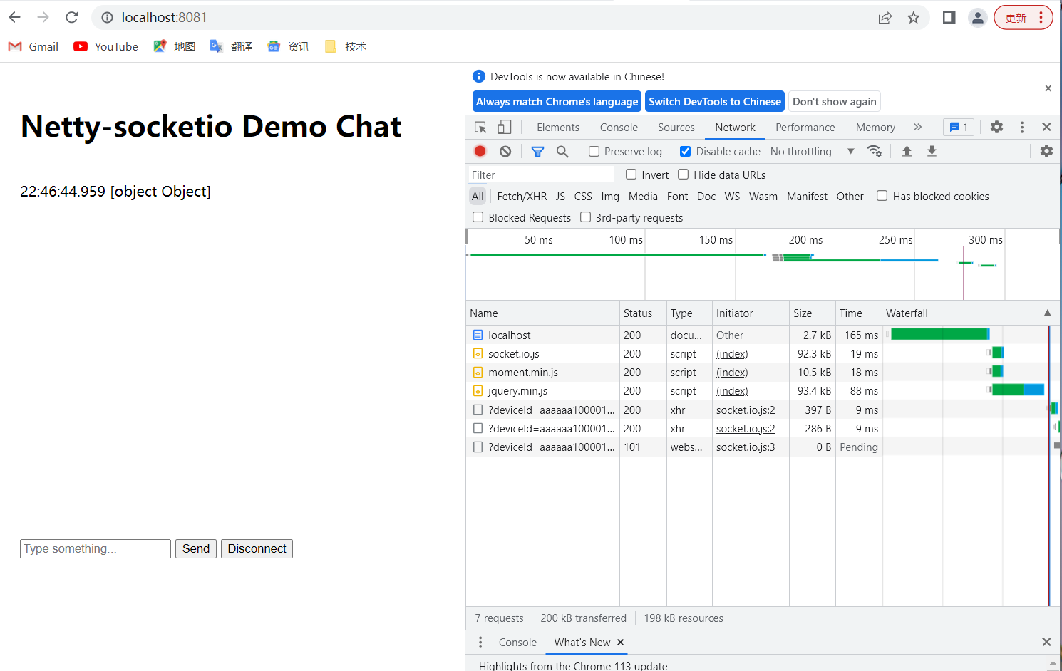Open the Console drawer tab
The image size is (1062, 671).
pos(517,643)
